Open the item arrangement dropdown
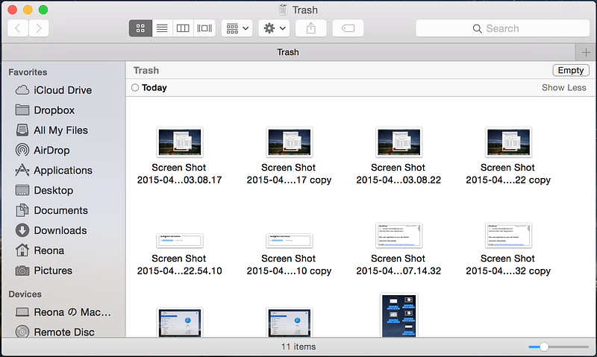The width and height of the screenshot is (597, 357). [x=237, y=28]
